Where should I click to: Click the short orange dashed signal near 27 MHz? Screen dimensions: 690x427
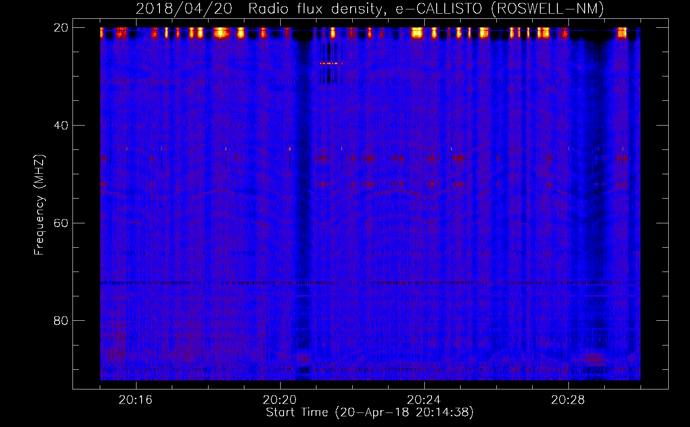pos(331,63)
